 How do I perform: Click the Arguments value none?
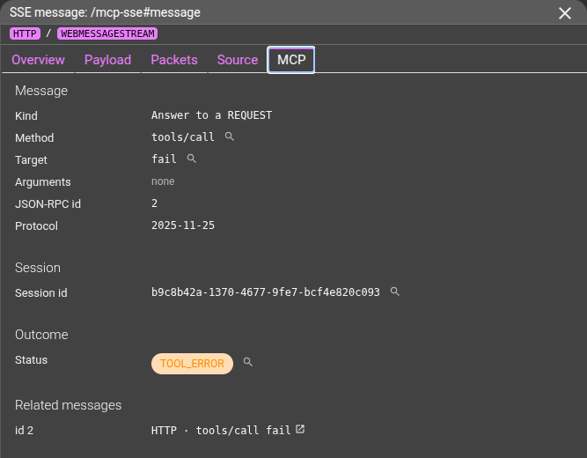coord(163,181)
